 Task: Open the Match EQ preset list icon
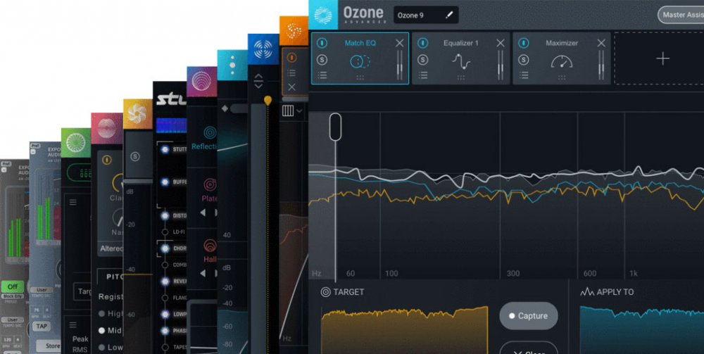322,75
